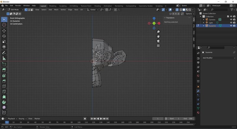The width and height of the screenshot is (237, 129).
Task: Enable vertex select mode
Action: pos(26,10)
